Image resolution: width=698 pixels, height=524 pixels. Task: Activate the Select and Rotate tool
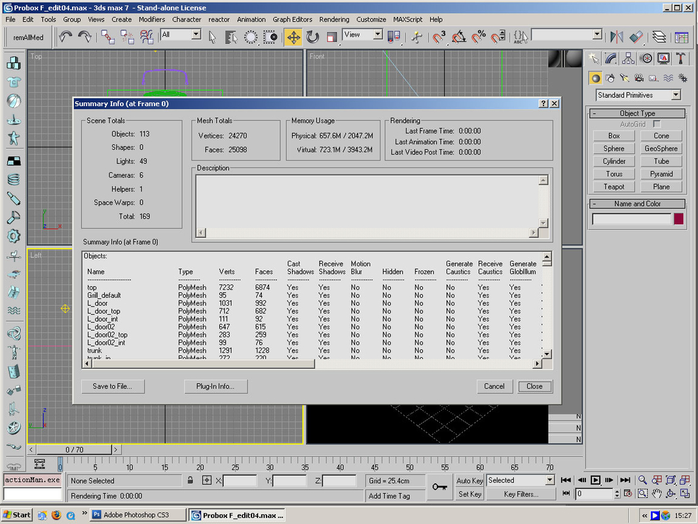pyautogui.click(x=312, y=37)
